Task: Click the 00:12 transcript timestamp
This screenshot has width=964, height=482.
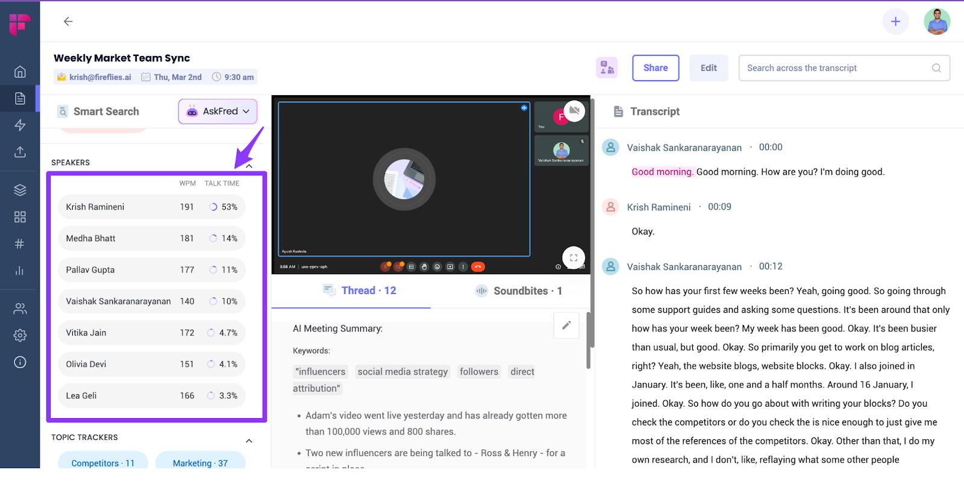Action: [771, 266]
